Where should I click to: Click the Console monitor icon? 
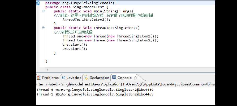(114, 78)
